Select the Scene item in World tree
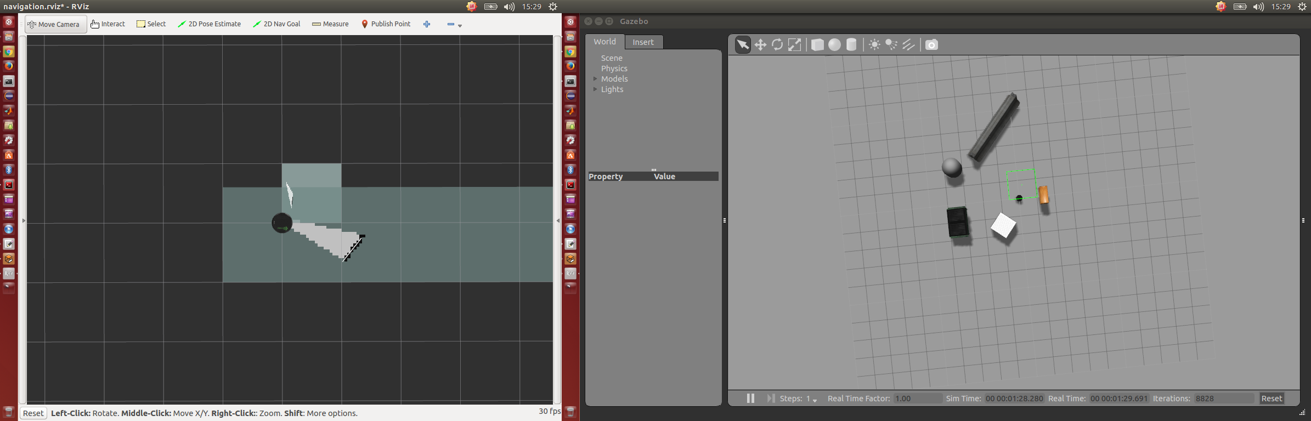The height and width of the screenshot is (421, 1311). click(x=612, y=58)
